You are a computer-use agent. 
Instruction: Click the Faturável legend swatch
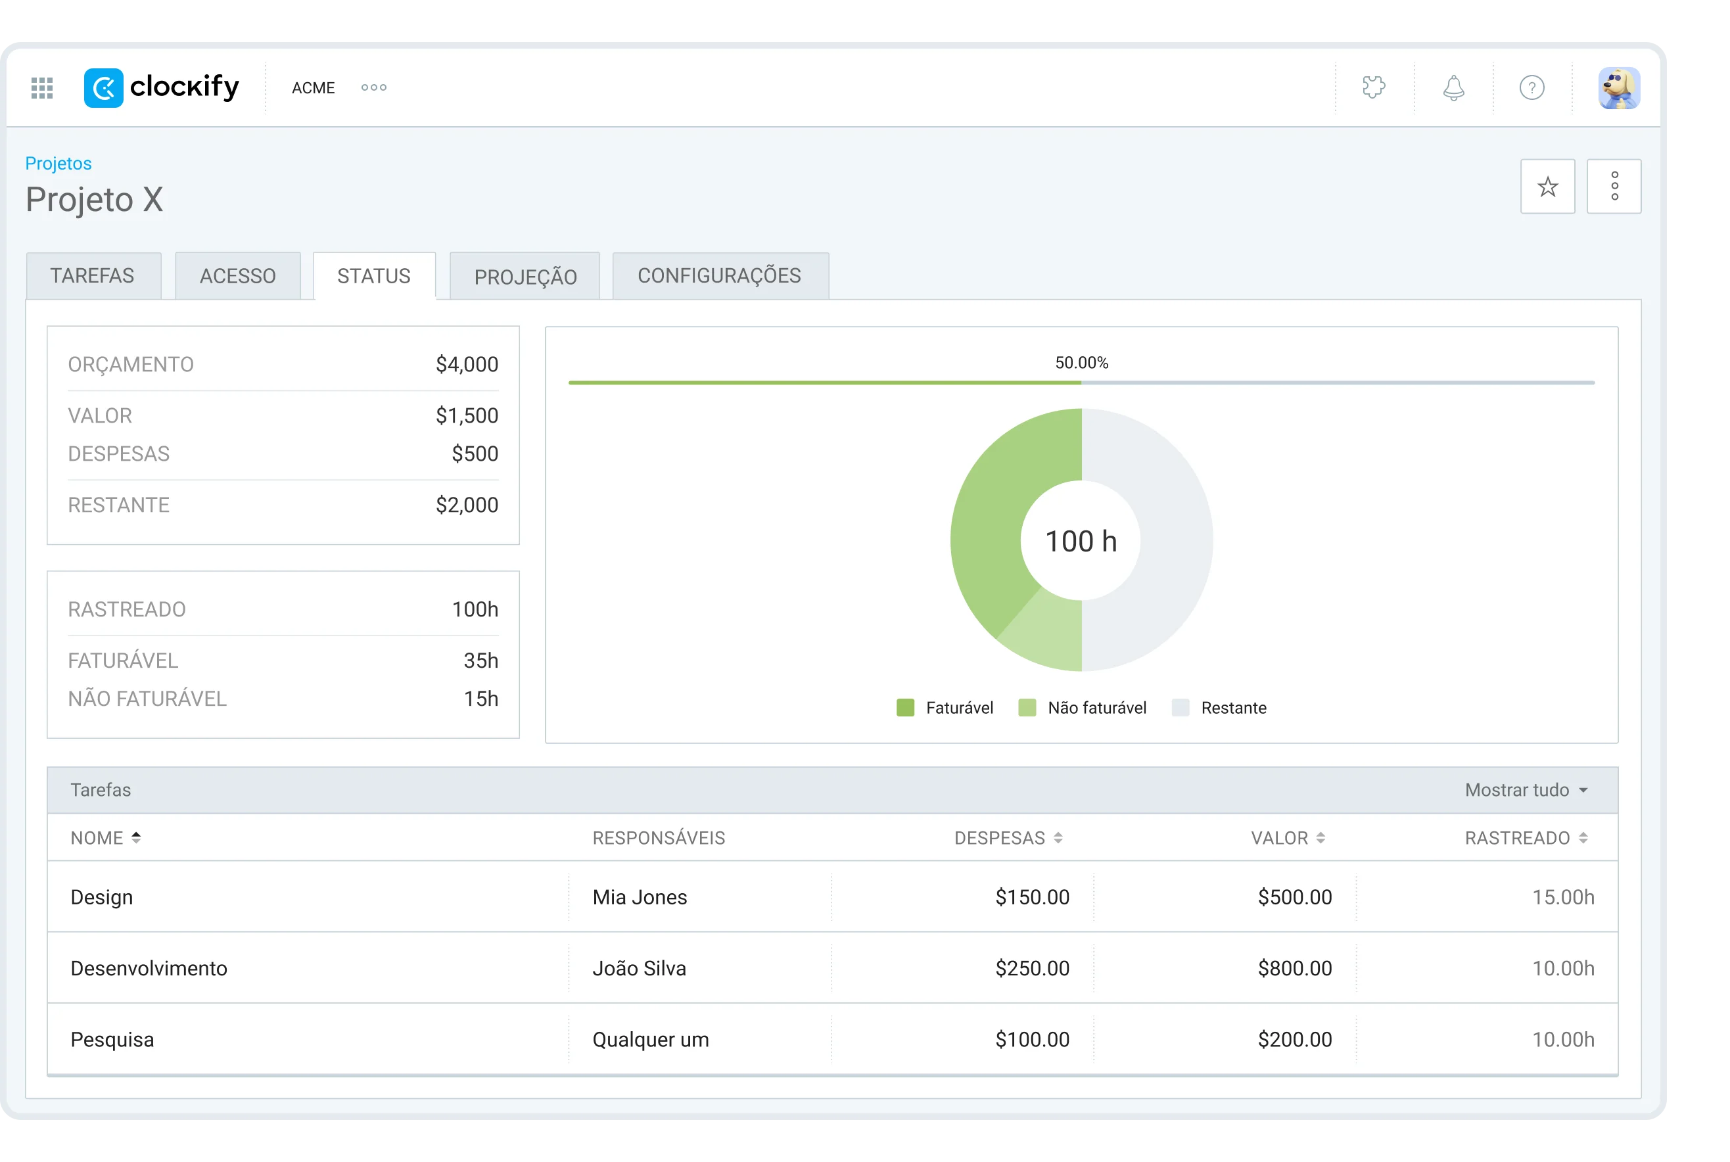point(904,707)
